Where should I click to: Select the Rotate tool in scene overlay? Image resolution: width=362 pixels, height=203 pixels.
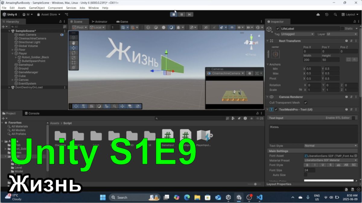point(74,53)
